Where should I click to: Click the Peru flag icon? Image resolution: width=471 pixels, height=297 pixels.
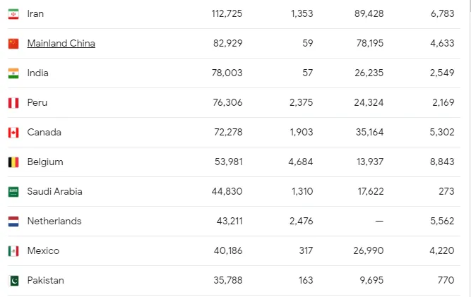pos(13,103)
